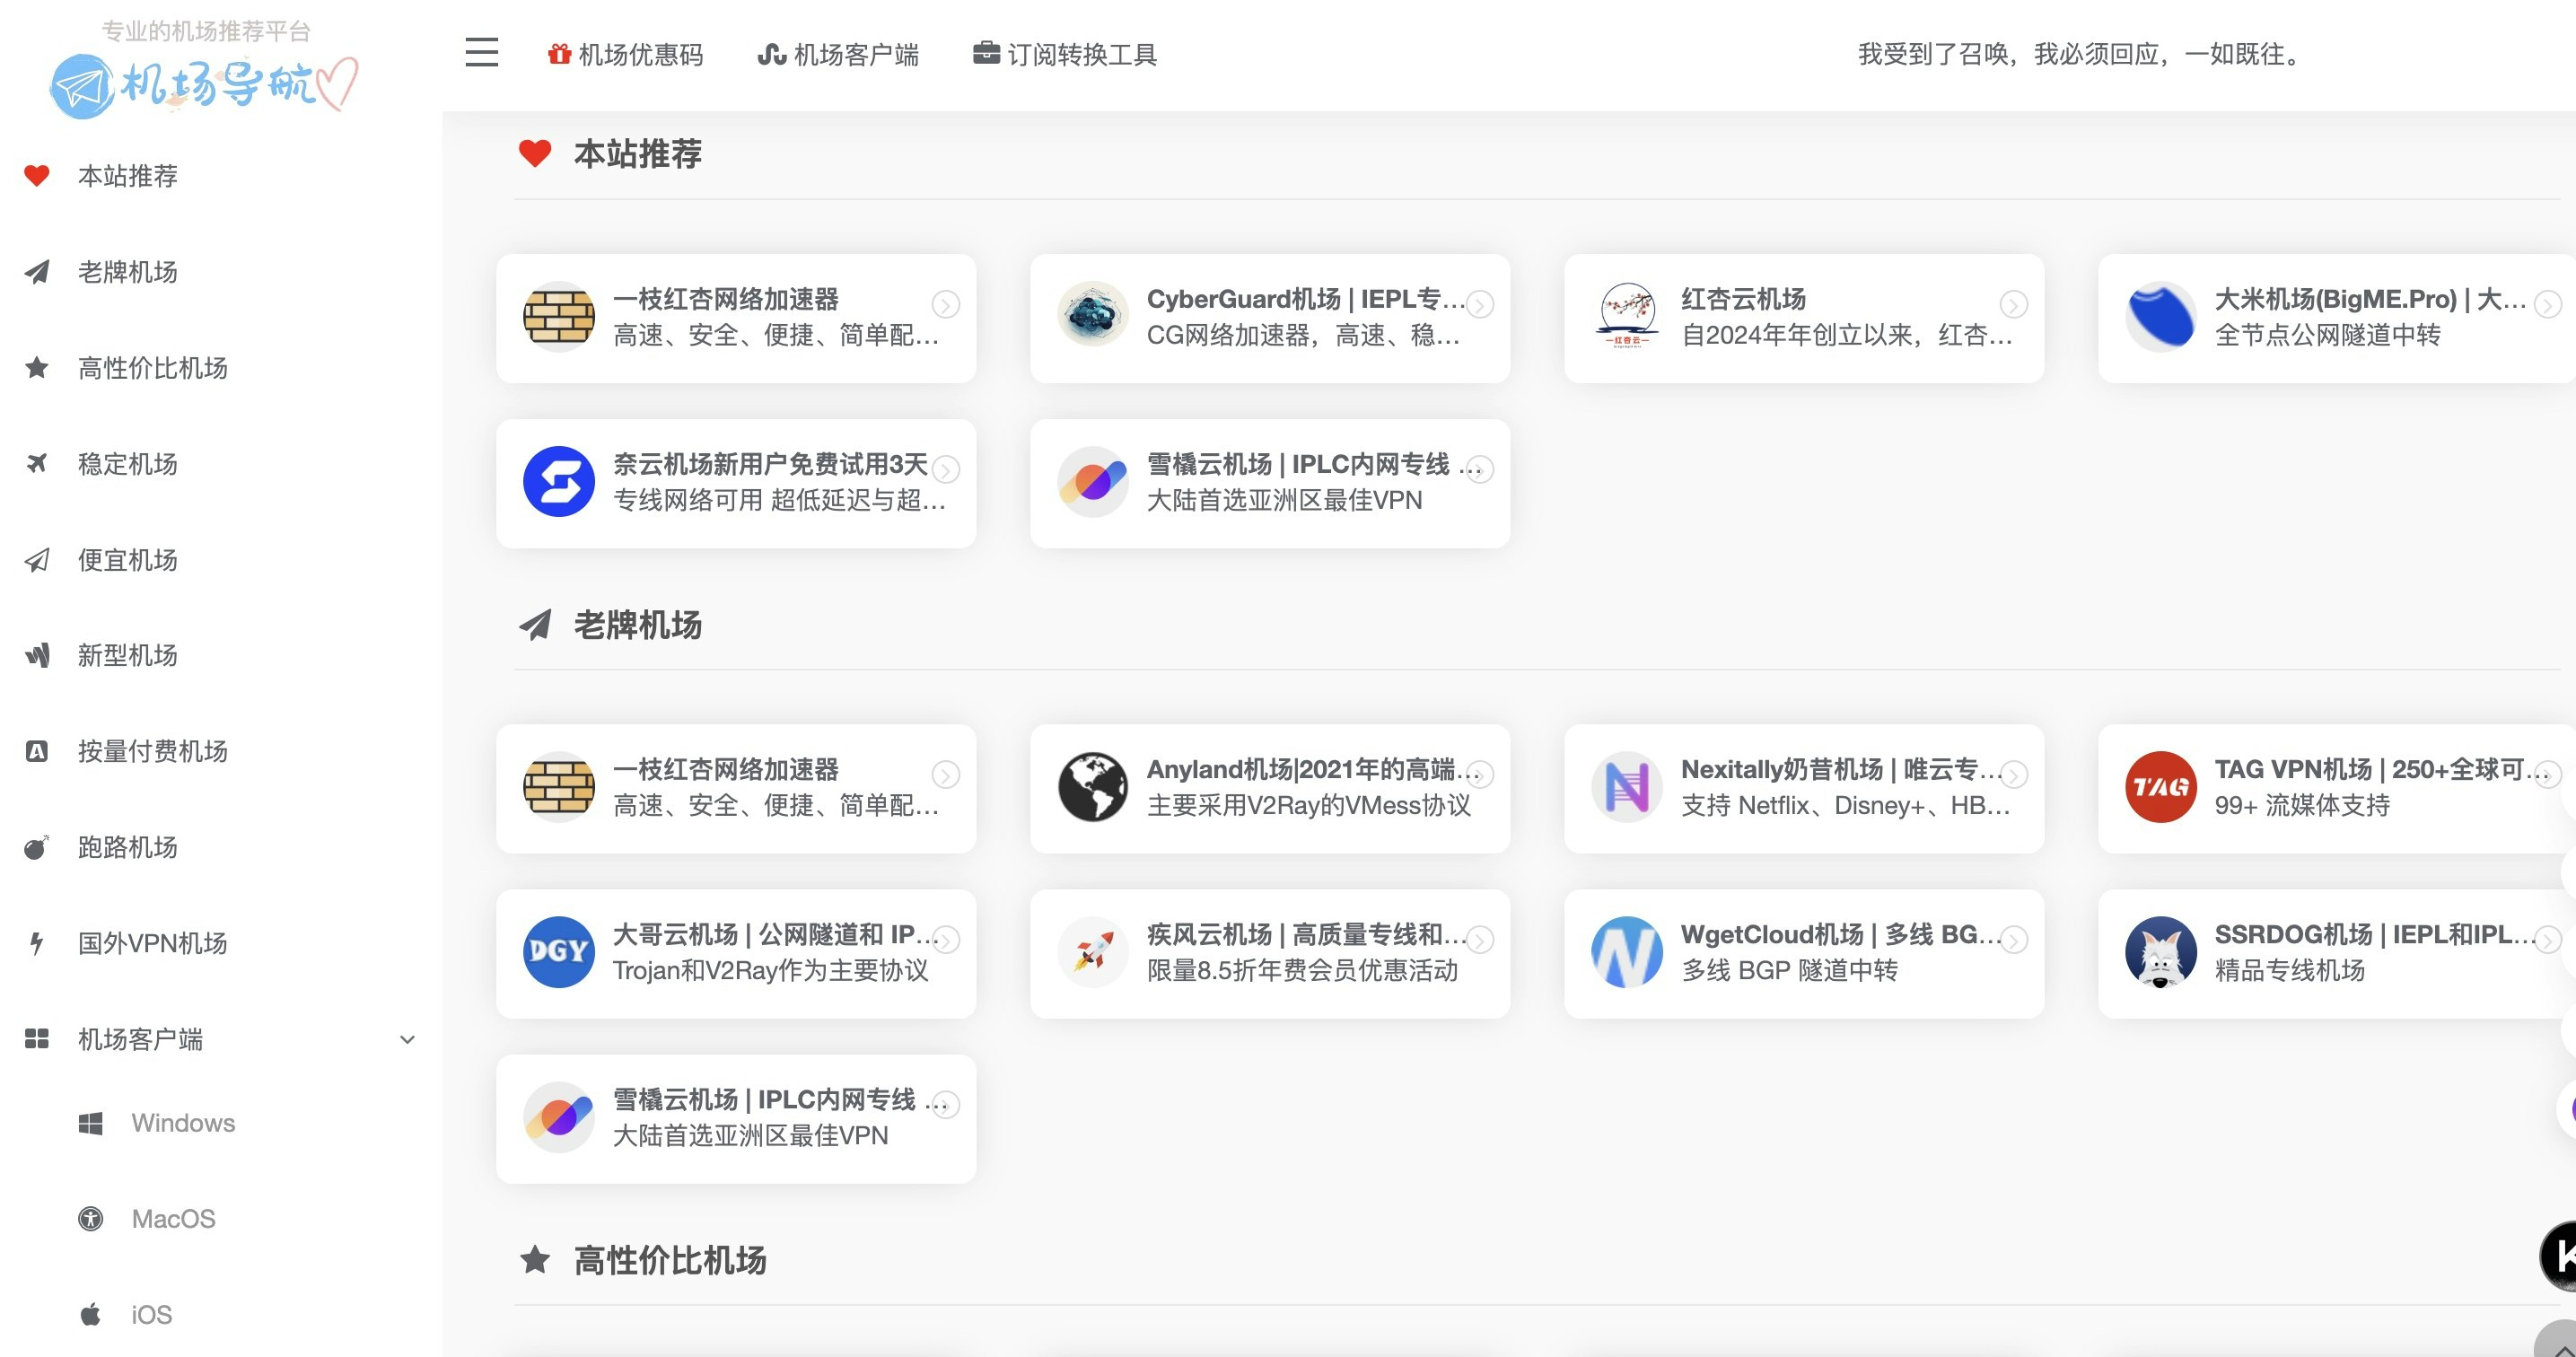Open the 红杏云机场 recommendation card
The width and height of the screenshot is (2576, 1357).
(x=1803, y=317)
